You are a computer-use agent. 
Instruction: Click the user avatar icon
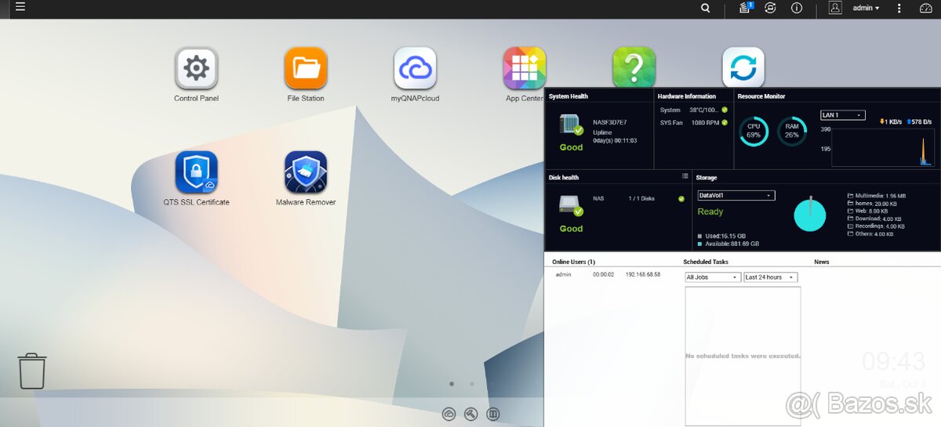pyautogui.click(x=835, y=8)
